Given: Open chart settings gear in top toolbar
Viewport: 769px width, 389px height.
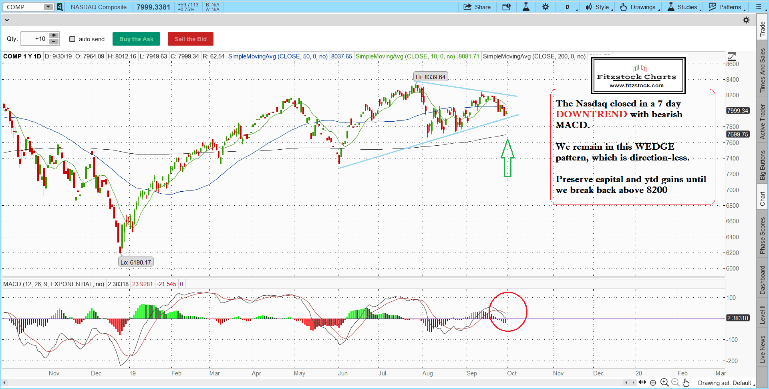Looking at the screenshot, I should (546, 7).
